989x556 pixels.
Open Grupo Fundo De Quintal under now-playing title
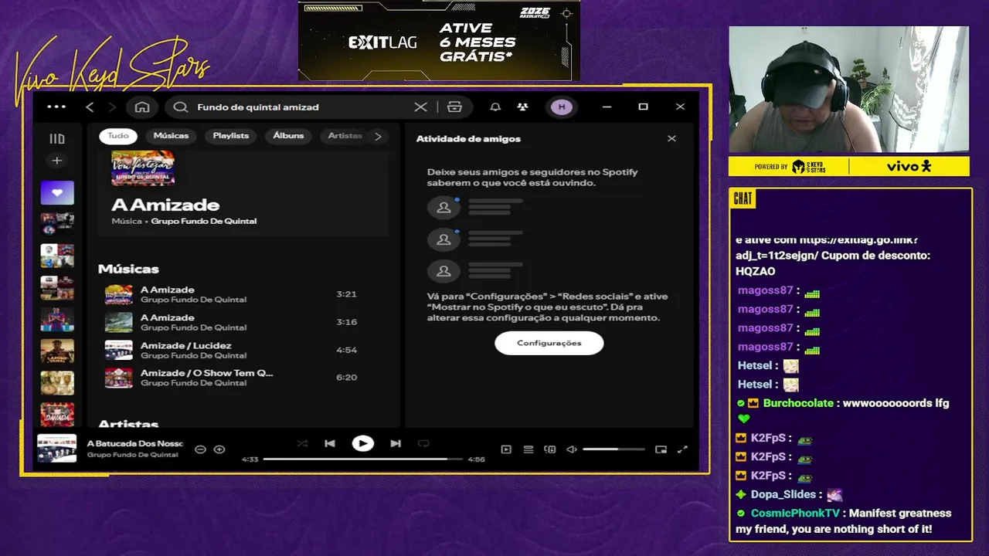click(132, 455)
